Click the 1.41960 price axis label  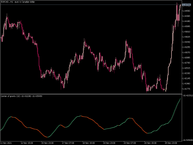point(186,83)
